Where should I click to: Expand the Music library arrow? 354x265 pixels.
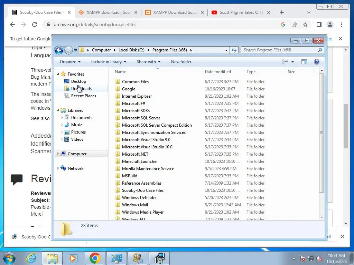(x=62, y=125)
